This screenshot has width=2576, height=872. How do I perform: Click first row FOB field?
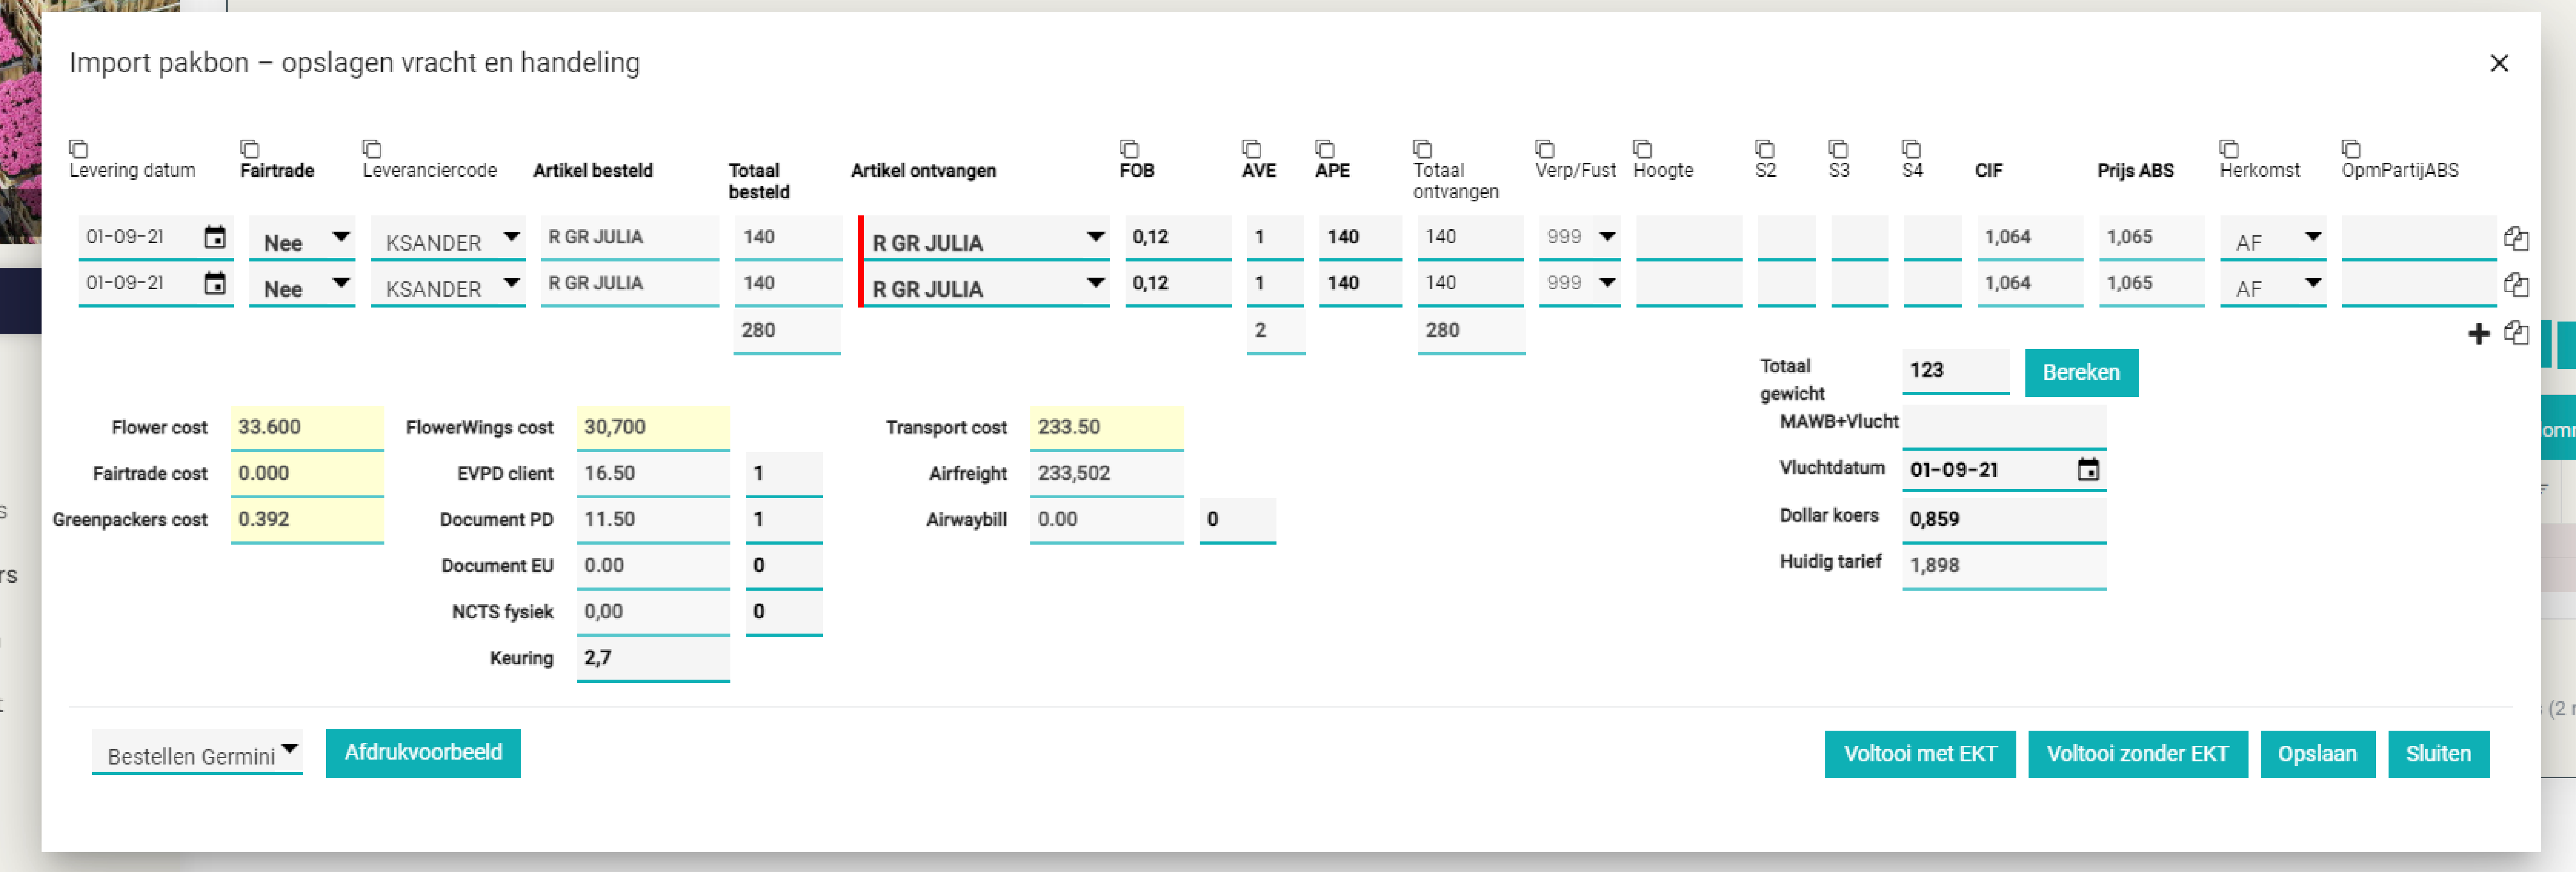coord(1178,238)
